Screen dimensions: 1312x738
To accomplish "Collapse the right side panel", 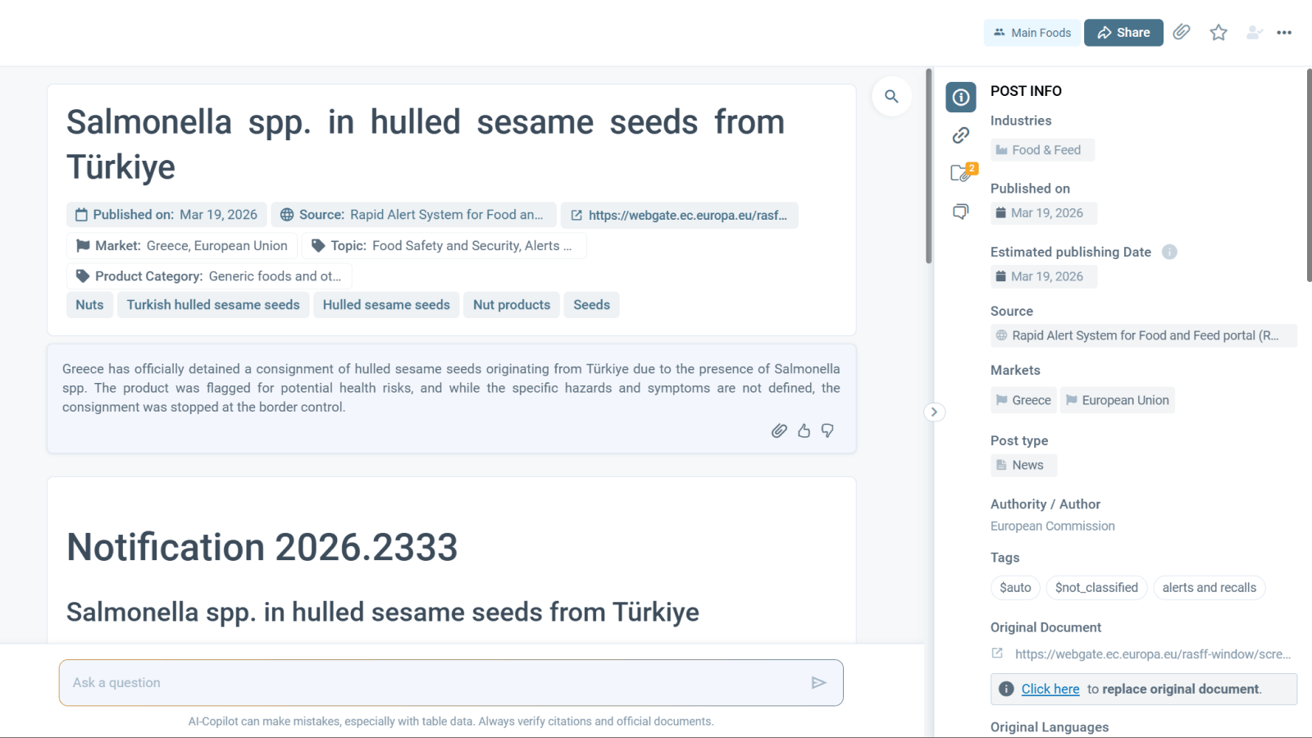I will click(x=934, y=412).
